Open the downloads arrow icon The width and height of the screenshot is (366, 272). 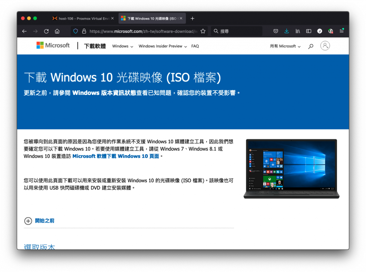pos(287,31)
